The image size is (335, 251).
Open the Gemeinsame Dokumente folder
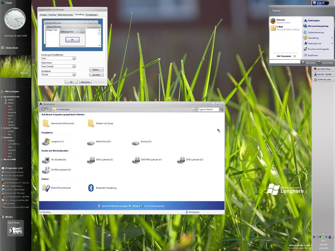(46, 123)
